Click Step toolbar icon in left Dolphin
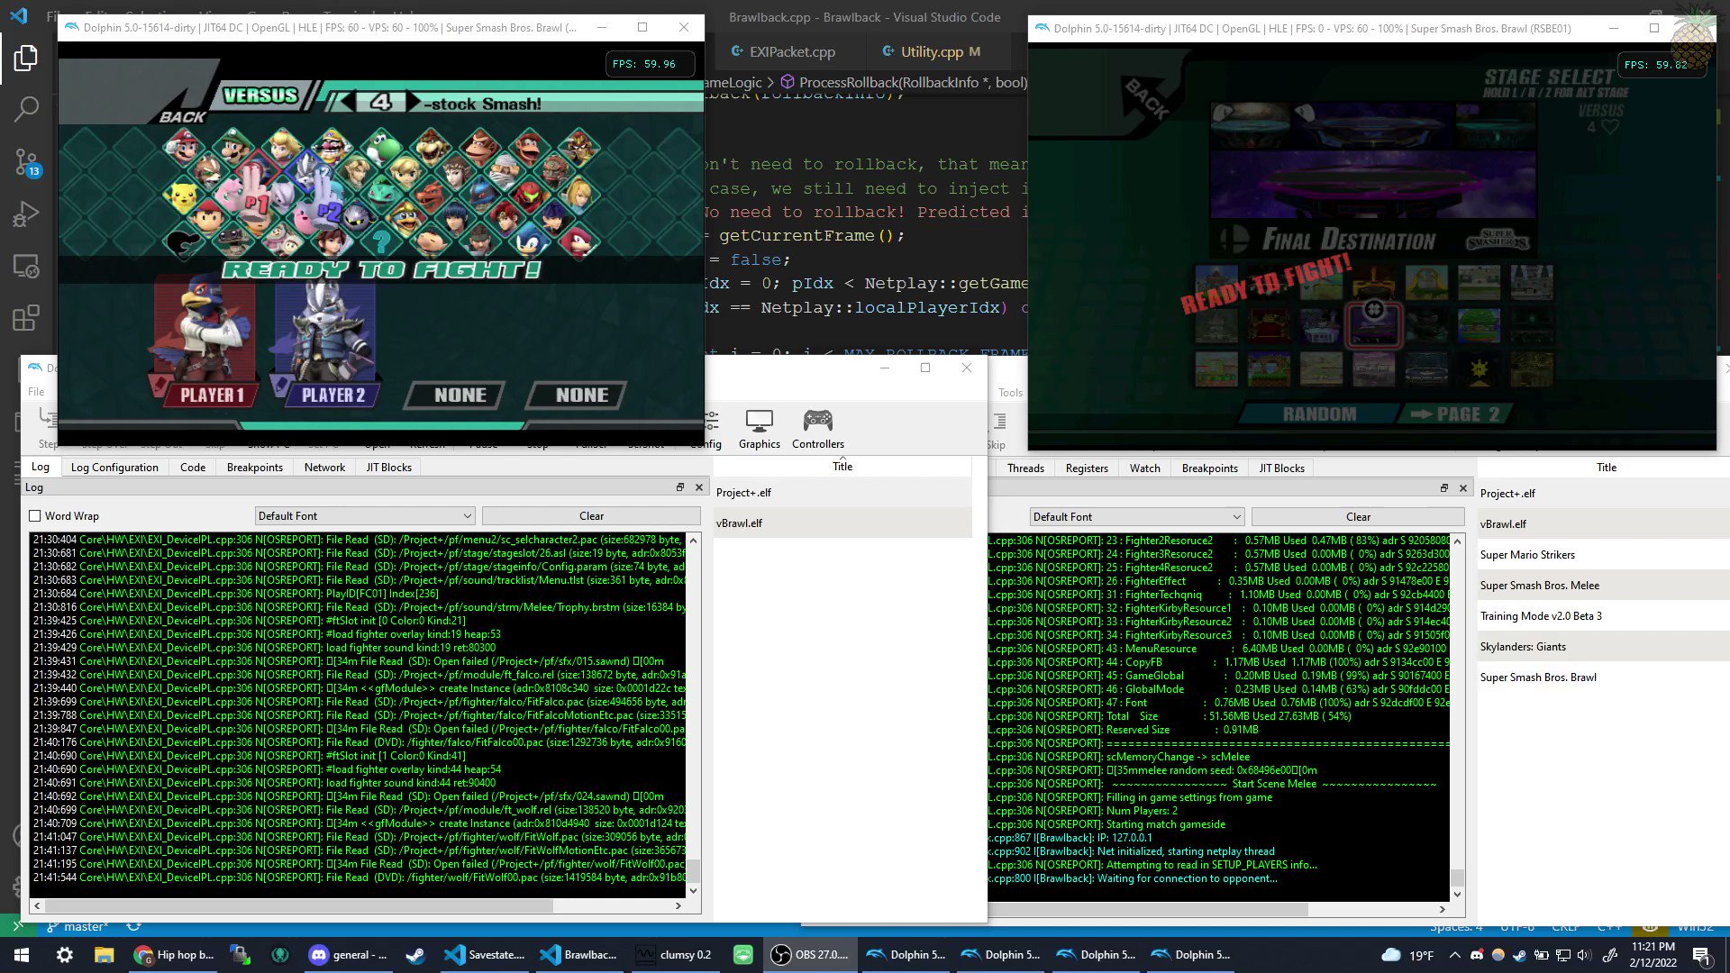 (x=47, y=429)
